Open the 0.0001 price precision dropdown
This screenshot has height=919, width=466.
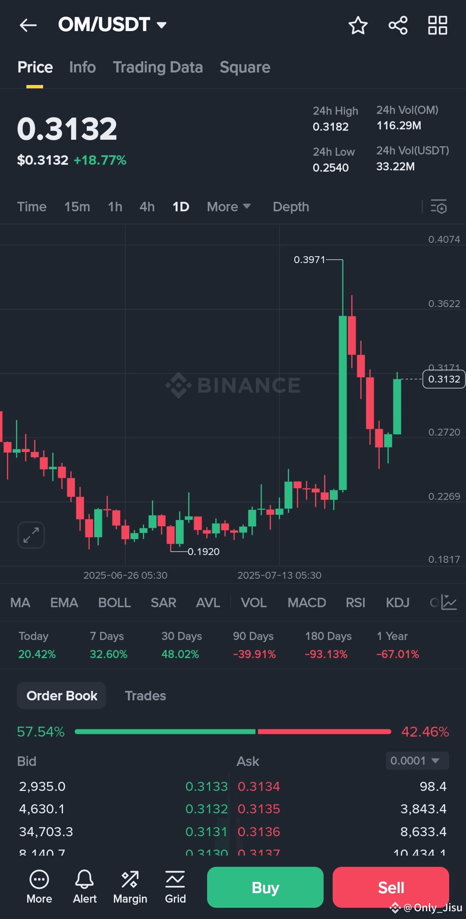tap(417, 760)
